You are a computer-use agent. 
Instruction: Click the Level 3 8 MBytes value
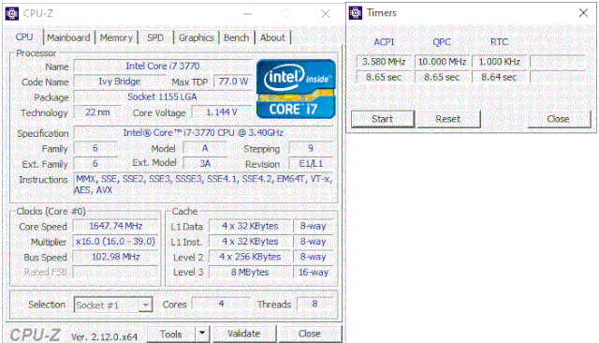pos(250,272)
